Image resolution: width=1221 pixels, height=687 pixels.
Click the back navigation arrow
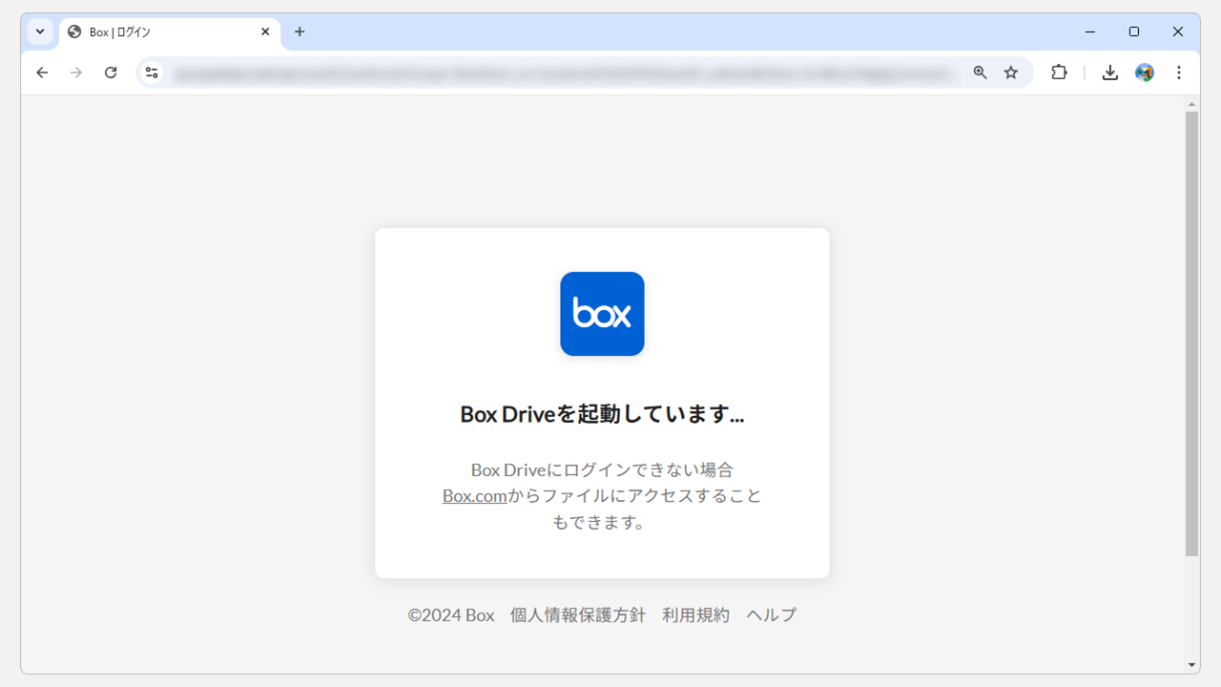tap(41, 73)
